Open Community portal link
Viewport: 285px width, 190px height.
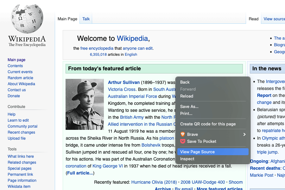pyautogui.click(x=22, y=126)
